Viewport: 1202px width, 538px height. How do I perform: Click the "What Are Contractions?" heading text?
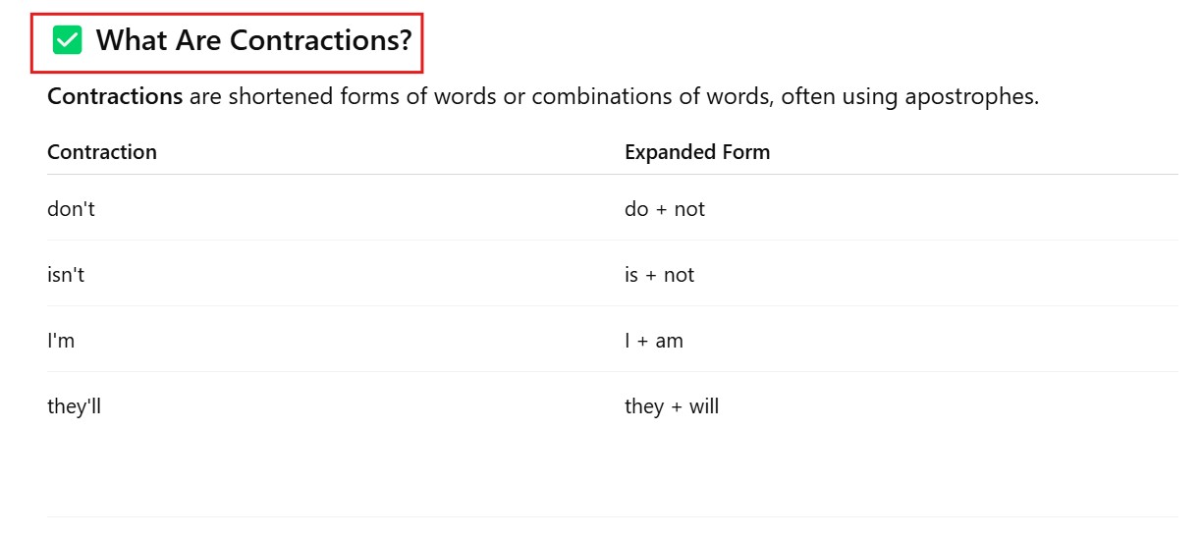click(253, 41)
